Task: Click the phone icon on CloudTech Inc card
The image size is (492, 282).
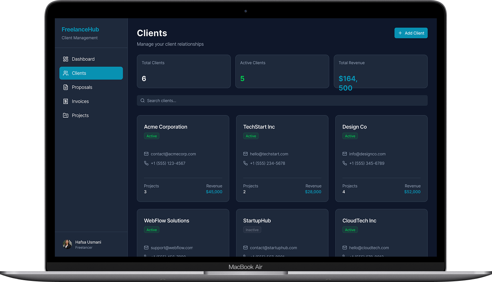Action: coord(344,257)
